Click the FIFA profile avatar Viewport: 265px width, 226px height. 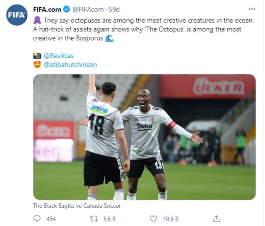[17, 15]
